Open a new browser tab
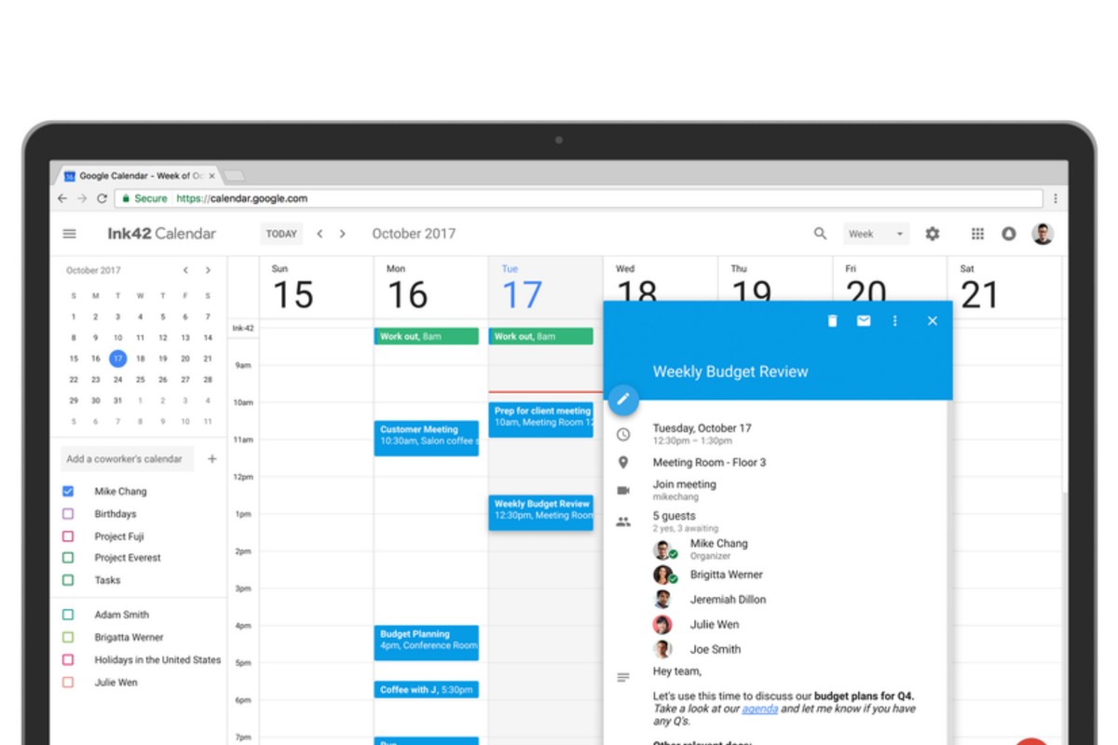The width and height of the screenshot is (1118, 745). (234, 176)
